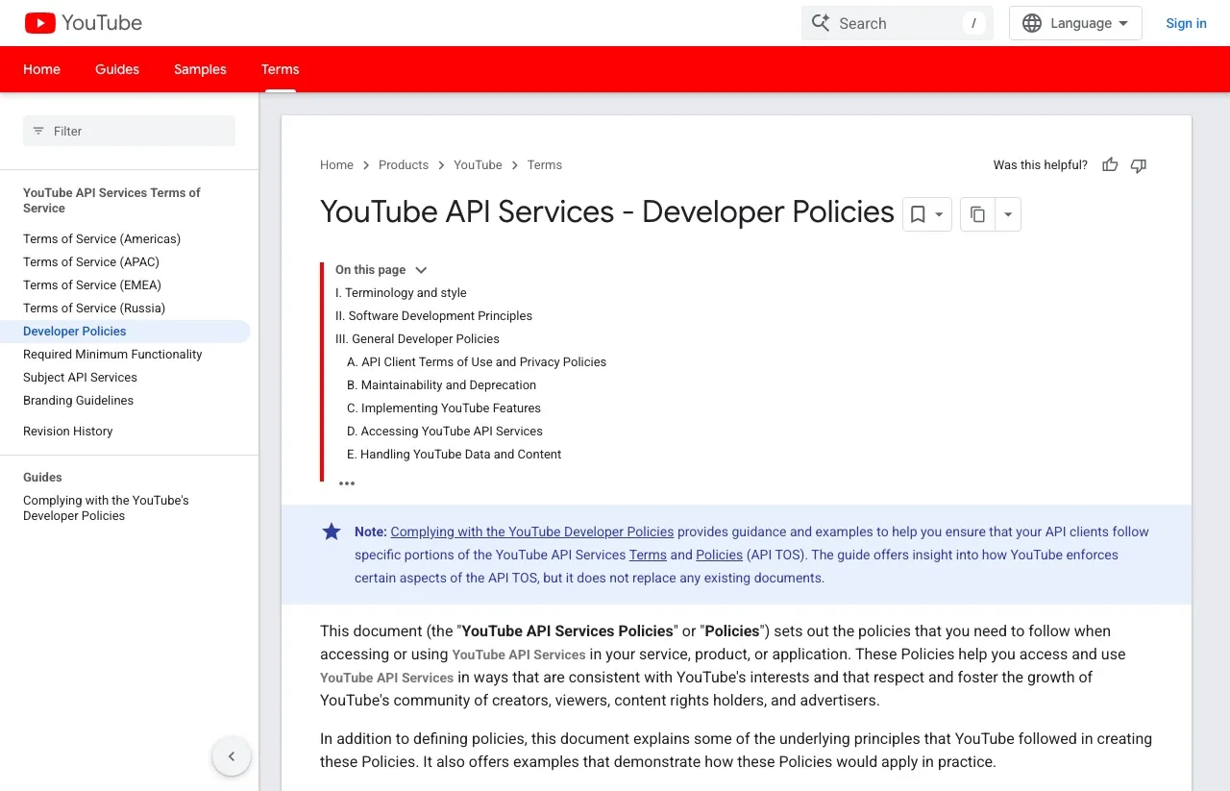Open Complying with the YouTube's Developer Policies guide
The width and height of the screenshot is (1230, 791).
(x=106, y=508)
